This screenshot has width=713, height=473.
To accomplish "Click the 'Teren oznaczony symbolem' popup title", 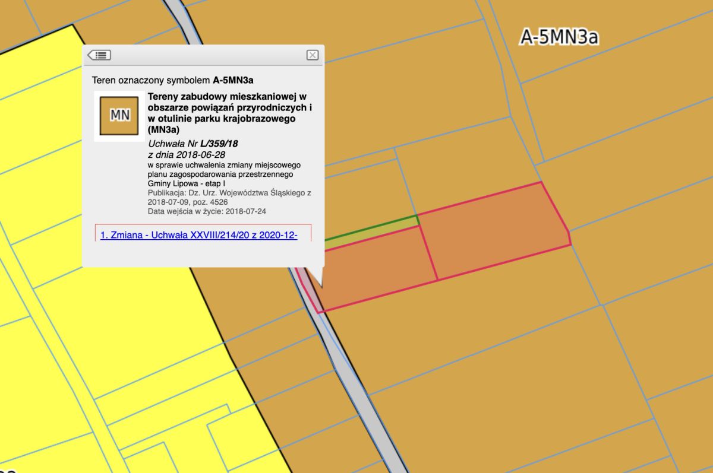I will (177, 80).
